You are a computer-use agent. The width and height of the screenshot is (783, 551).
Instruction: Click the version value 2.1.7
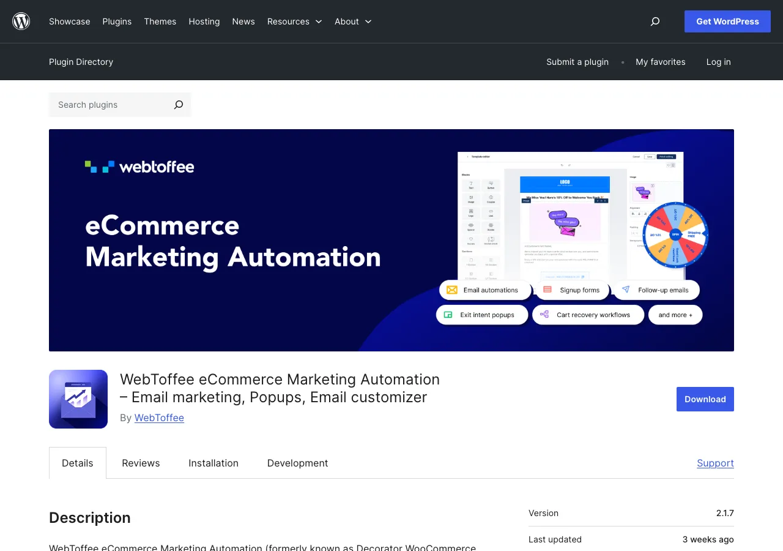pos(725,513)
